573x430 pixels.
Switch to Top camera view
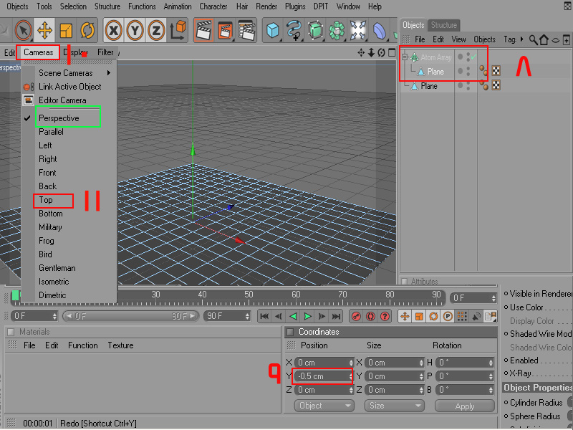46,200
